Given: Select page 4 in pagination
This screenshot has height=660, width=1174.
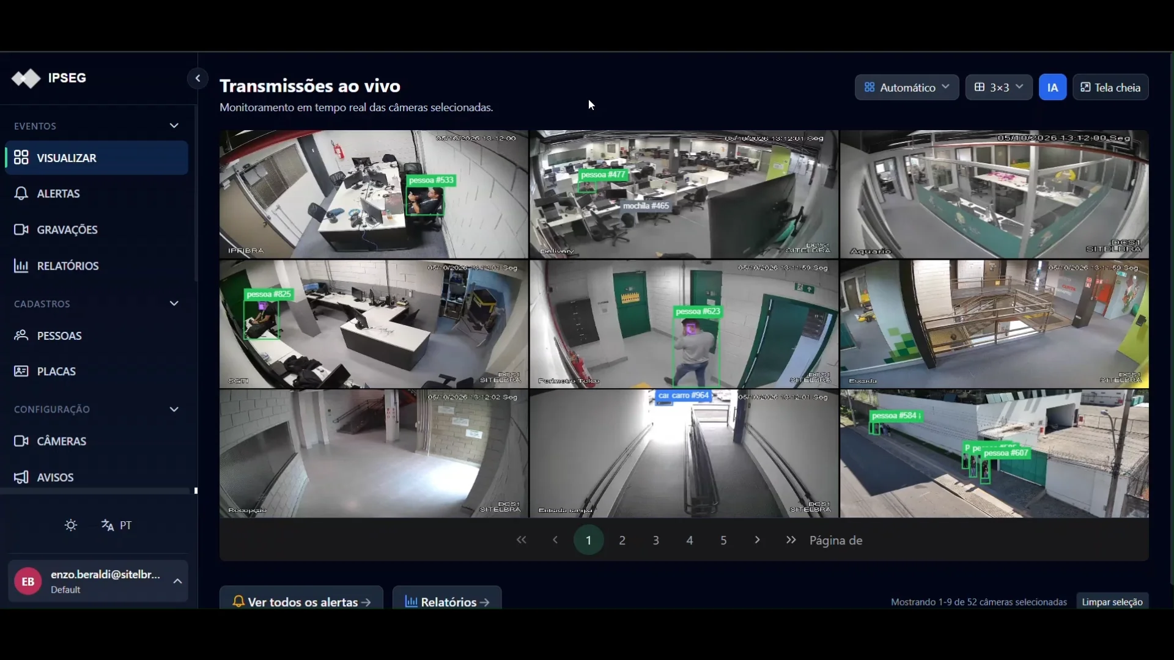Looking at the screenshot, I should tap(690, 540).
